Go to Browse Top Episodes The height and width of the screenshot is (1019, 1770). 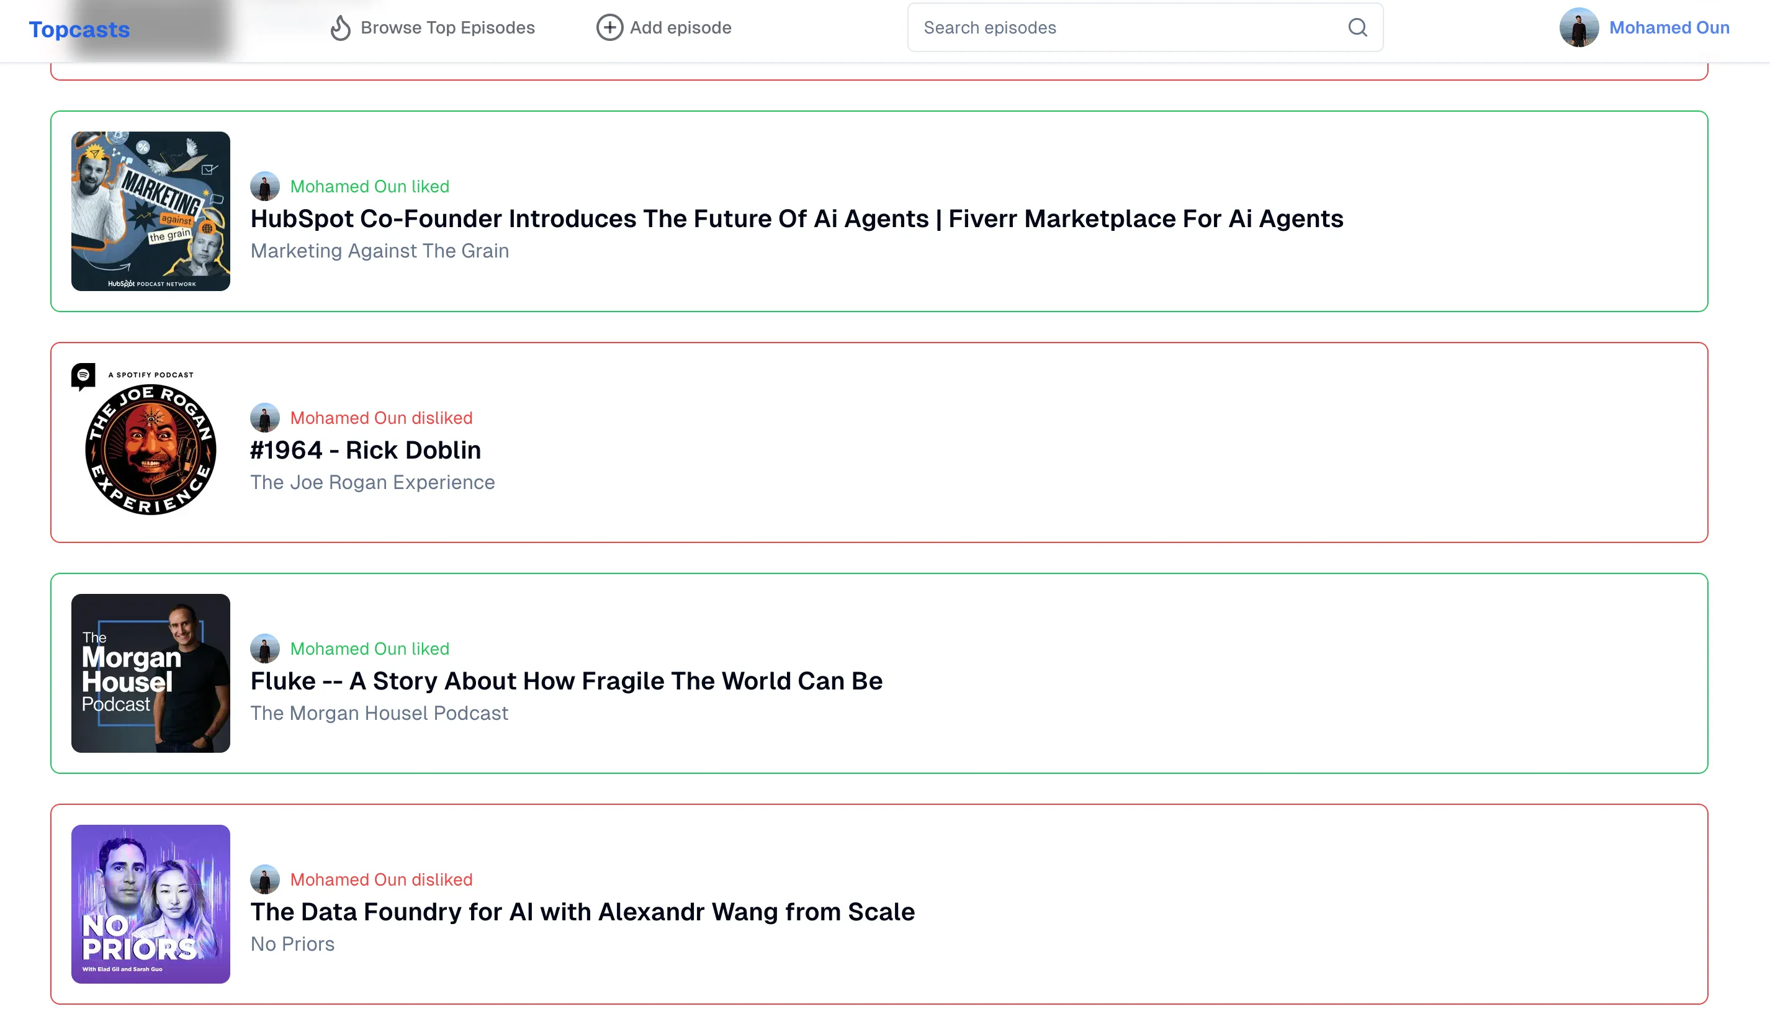point(447,28)
